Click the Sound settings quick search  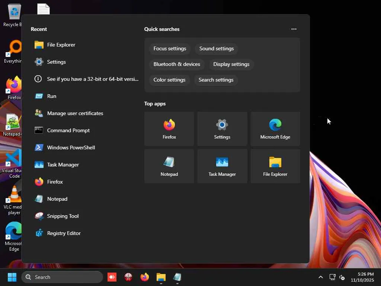(x=217, y=49)
